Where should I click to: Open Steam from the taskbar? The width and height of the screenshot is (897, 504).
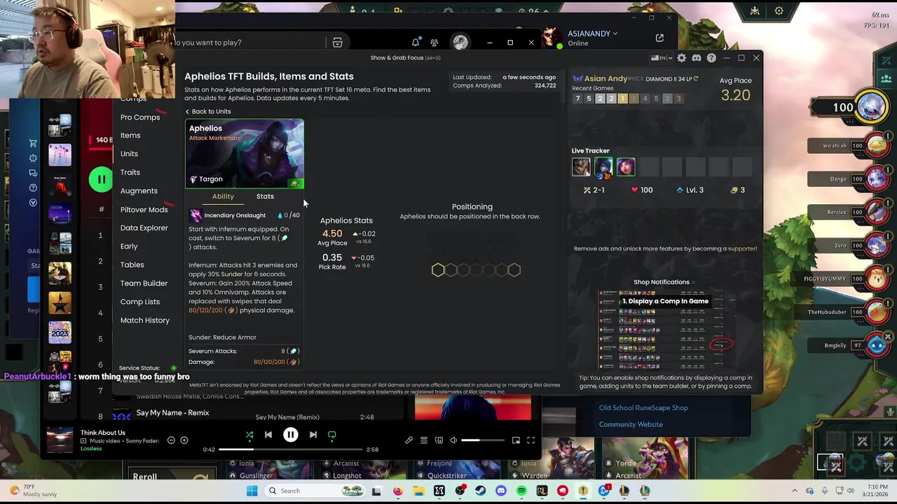tap(481, 491)
